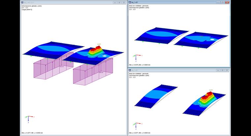Click 'Modo de visibilidad - generado' in bottom-right window

(x=139, y=74)
